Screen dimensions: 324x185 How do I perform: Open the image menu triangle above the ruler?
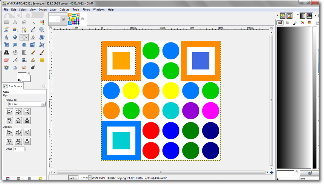pyautogui.click(x=50, y=28)
